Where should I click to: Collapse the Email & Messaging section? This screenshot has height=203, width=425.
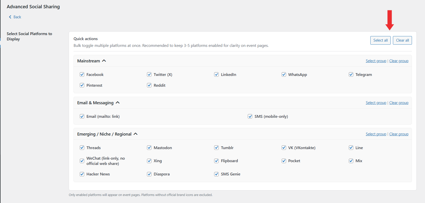118,103
